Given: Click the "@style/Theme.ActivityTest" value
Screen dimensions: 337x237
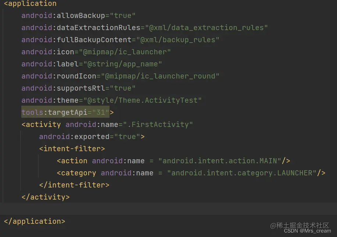Looking at the screenshot, I should point(143,101).
